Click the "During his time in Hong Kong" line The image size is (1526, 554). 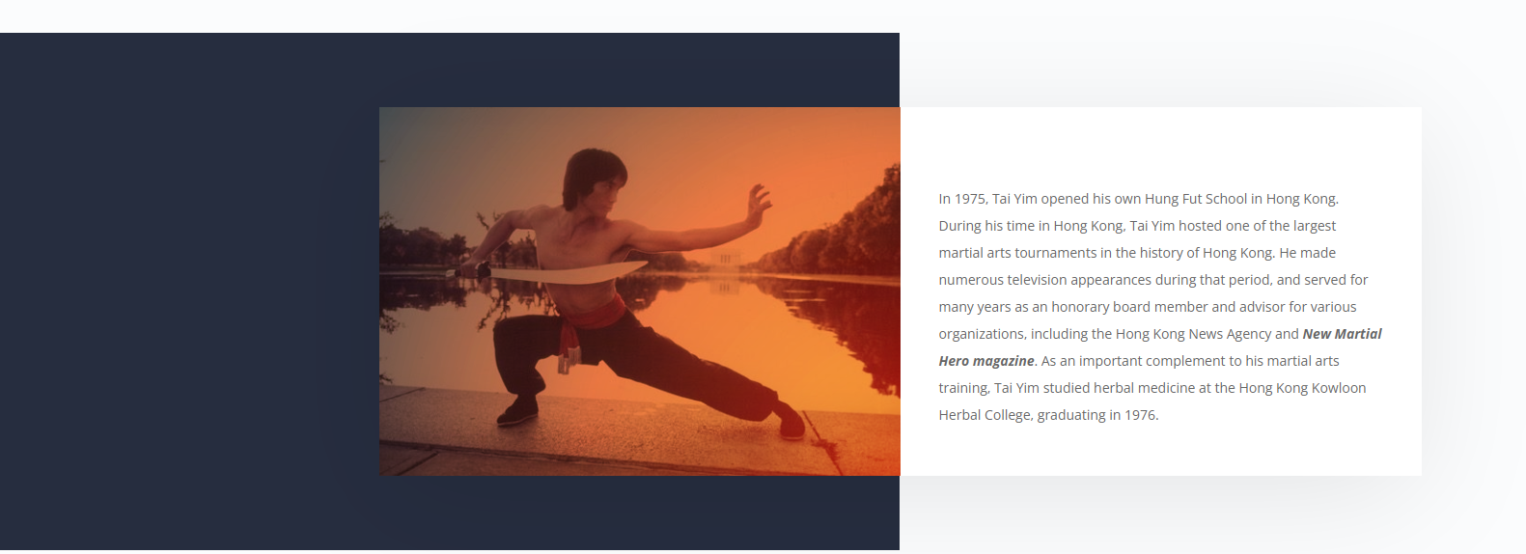coord(1137,226)
